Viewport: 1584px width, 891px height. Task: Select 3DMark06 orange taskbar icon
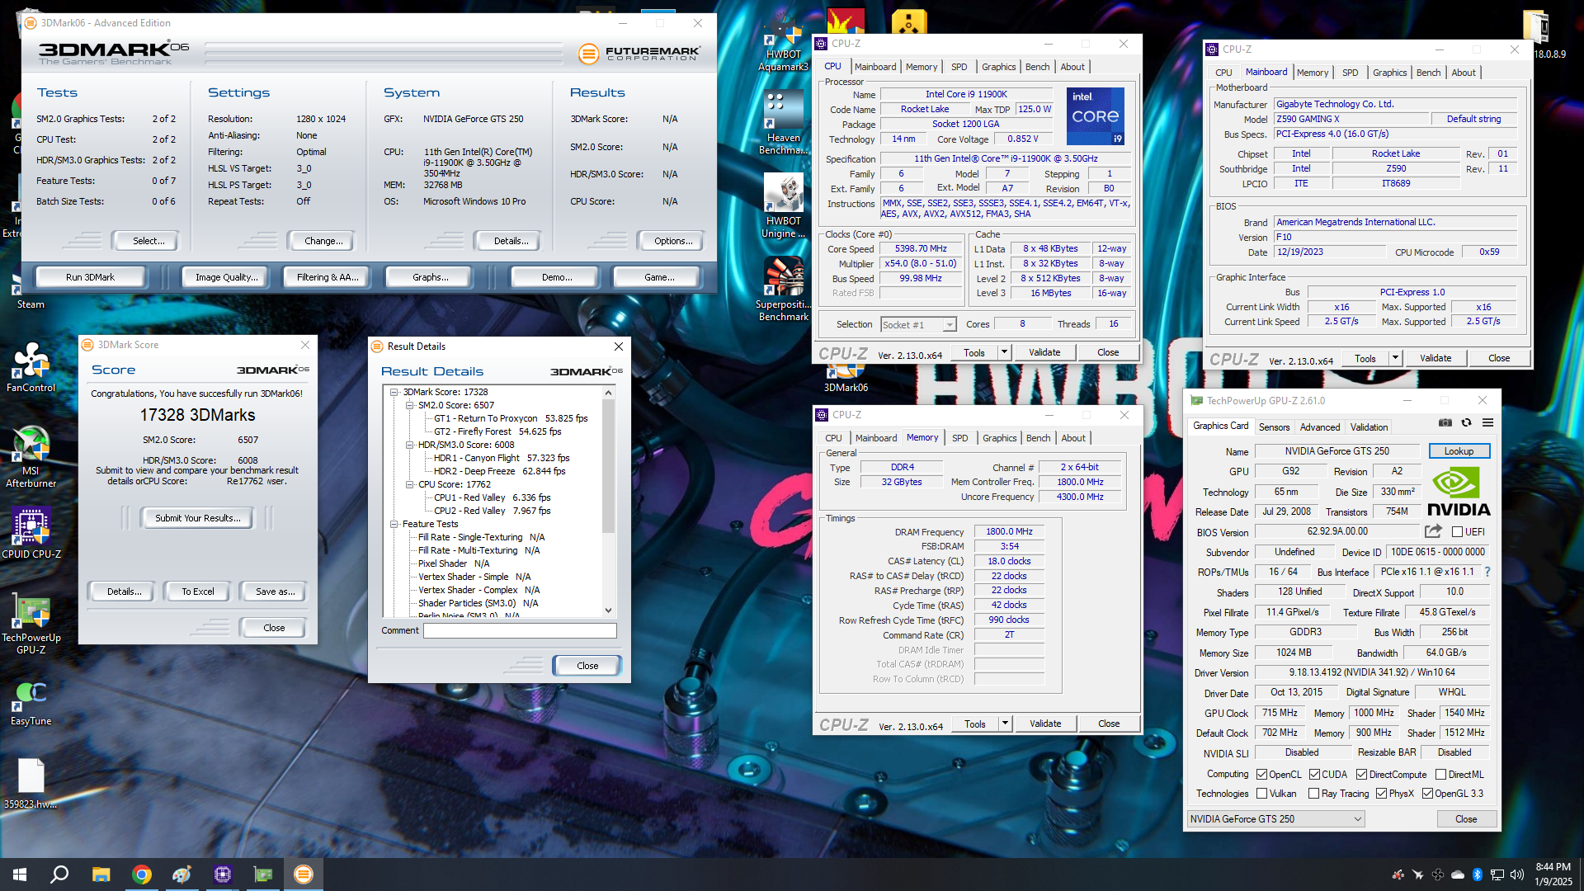[304, 874]
